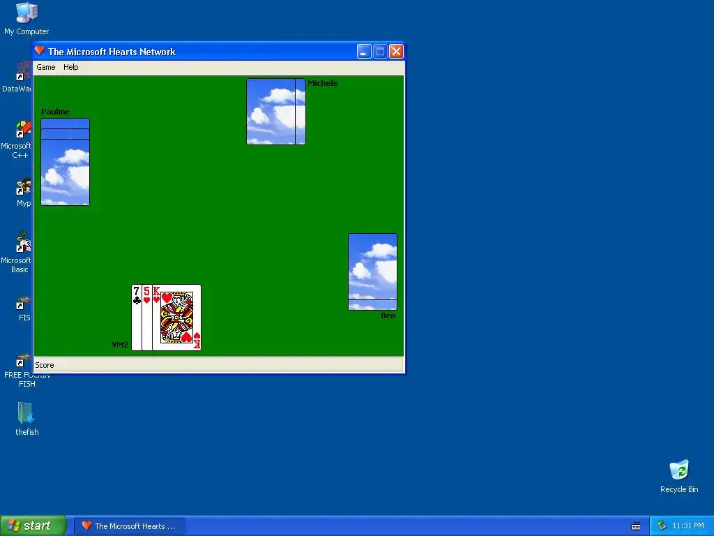
Task: Click the Hearts taskbar button
Action: (x=130, y=526)
